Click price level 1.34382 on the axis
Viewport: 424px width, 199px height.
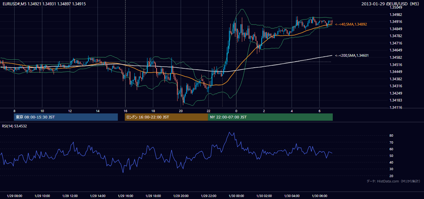pos(395,79)
